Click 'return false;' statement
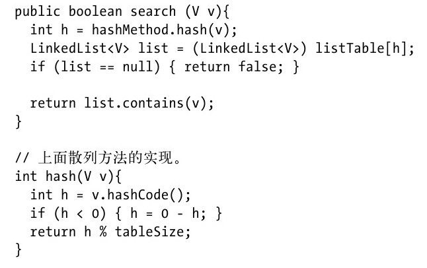The width and height of the screenshot is (427, 268). click(234, 67)
